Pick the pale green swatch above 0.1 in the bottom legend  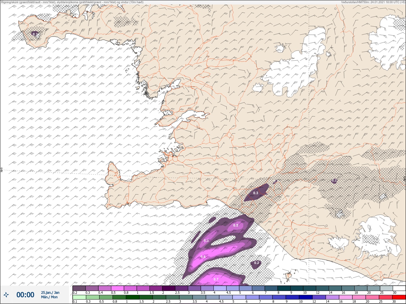(x=79, y=297)
